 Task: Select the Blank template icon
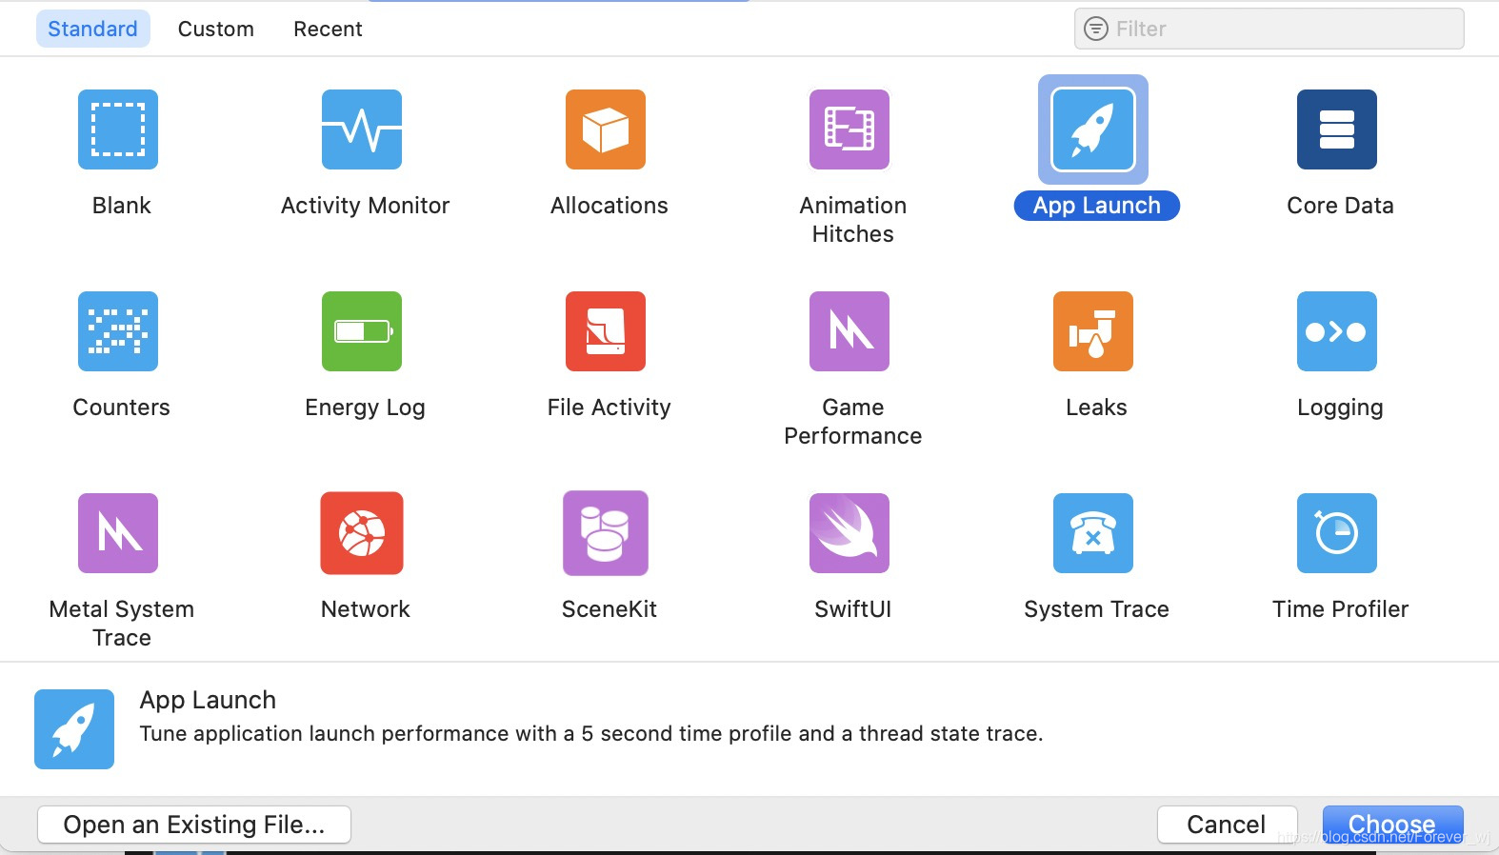tap(118, 129)
